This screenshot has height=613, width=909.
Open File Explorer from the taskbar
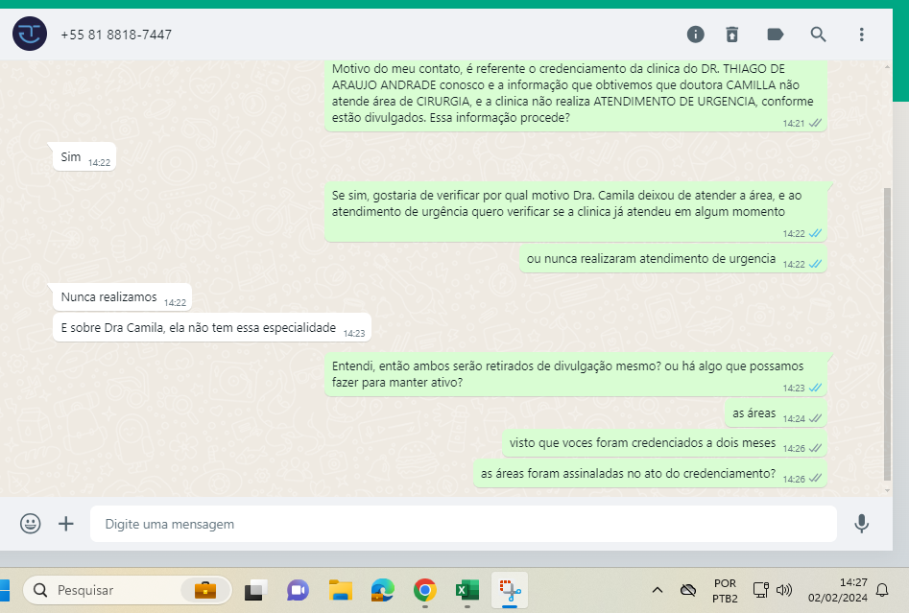[x=341, y=590]
